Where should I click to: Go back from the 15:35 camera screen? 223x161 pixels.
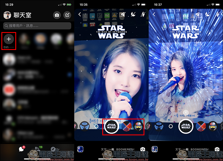[80, 14]
